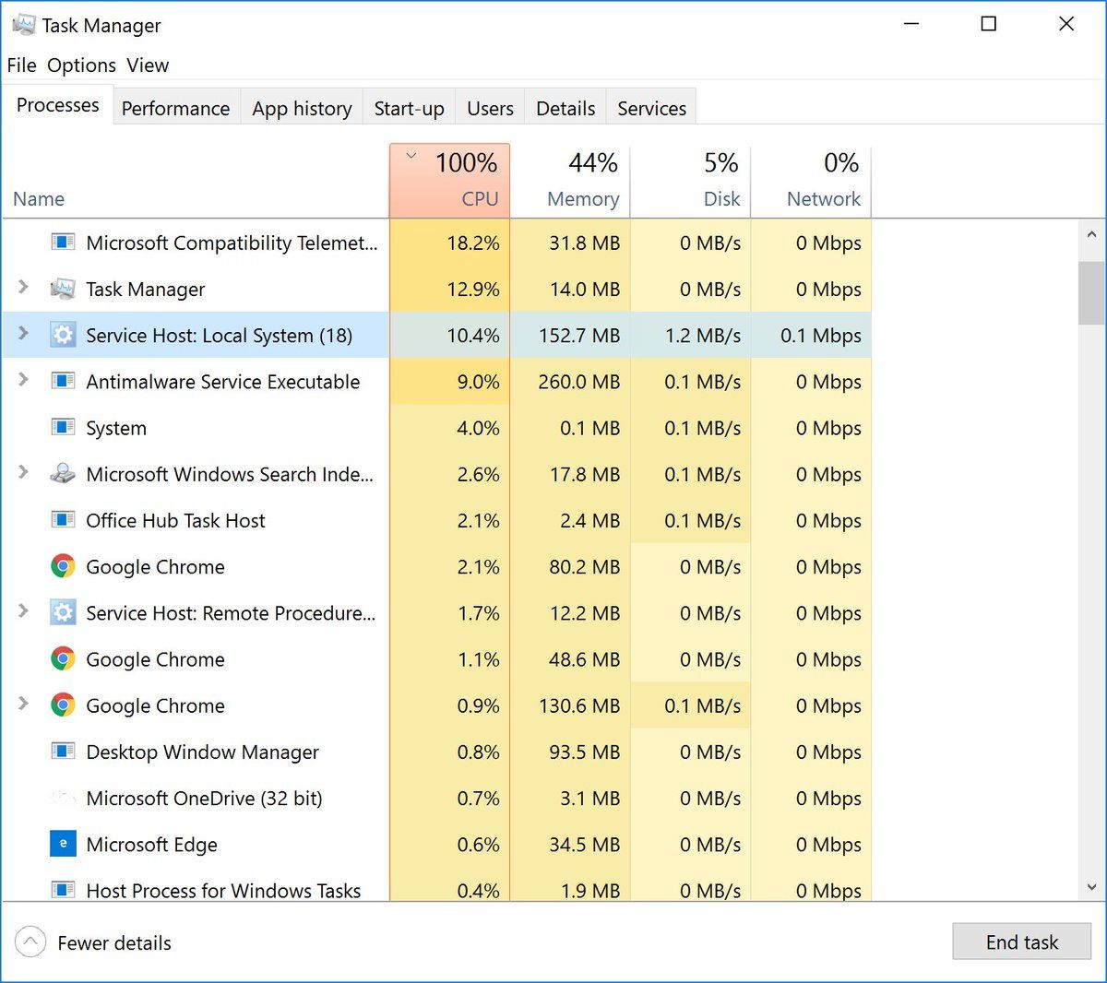Select the Processes tab
This screenshot has height=983, width=1107.
pos(58,105)
